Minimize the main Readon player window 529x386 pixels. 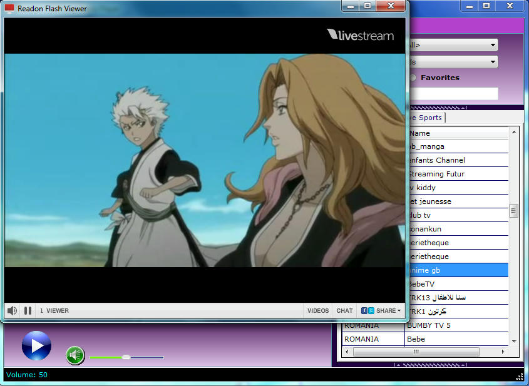(470, 6)
